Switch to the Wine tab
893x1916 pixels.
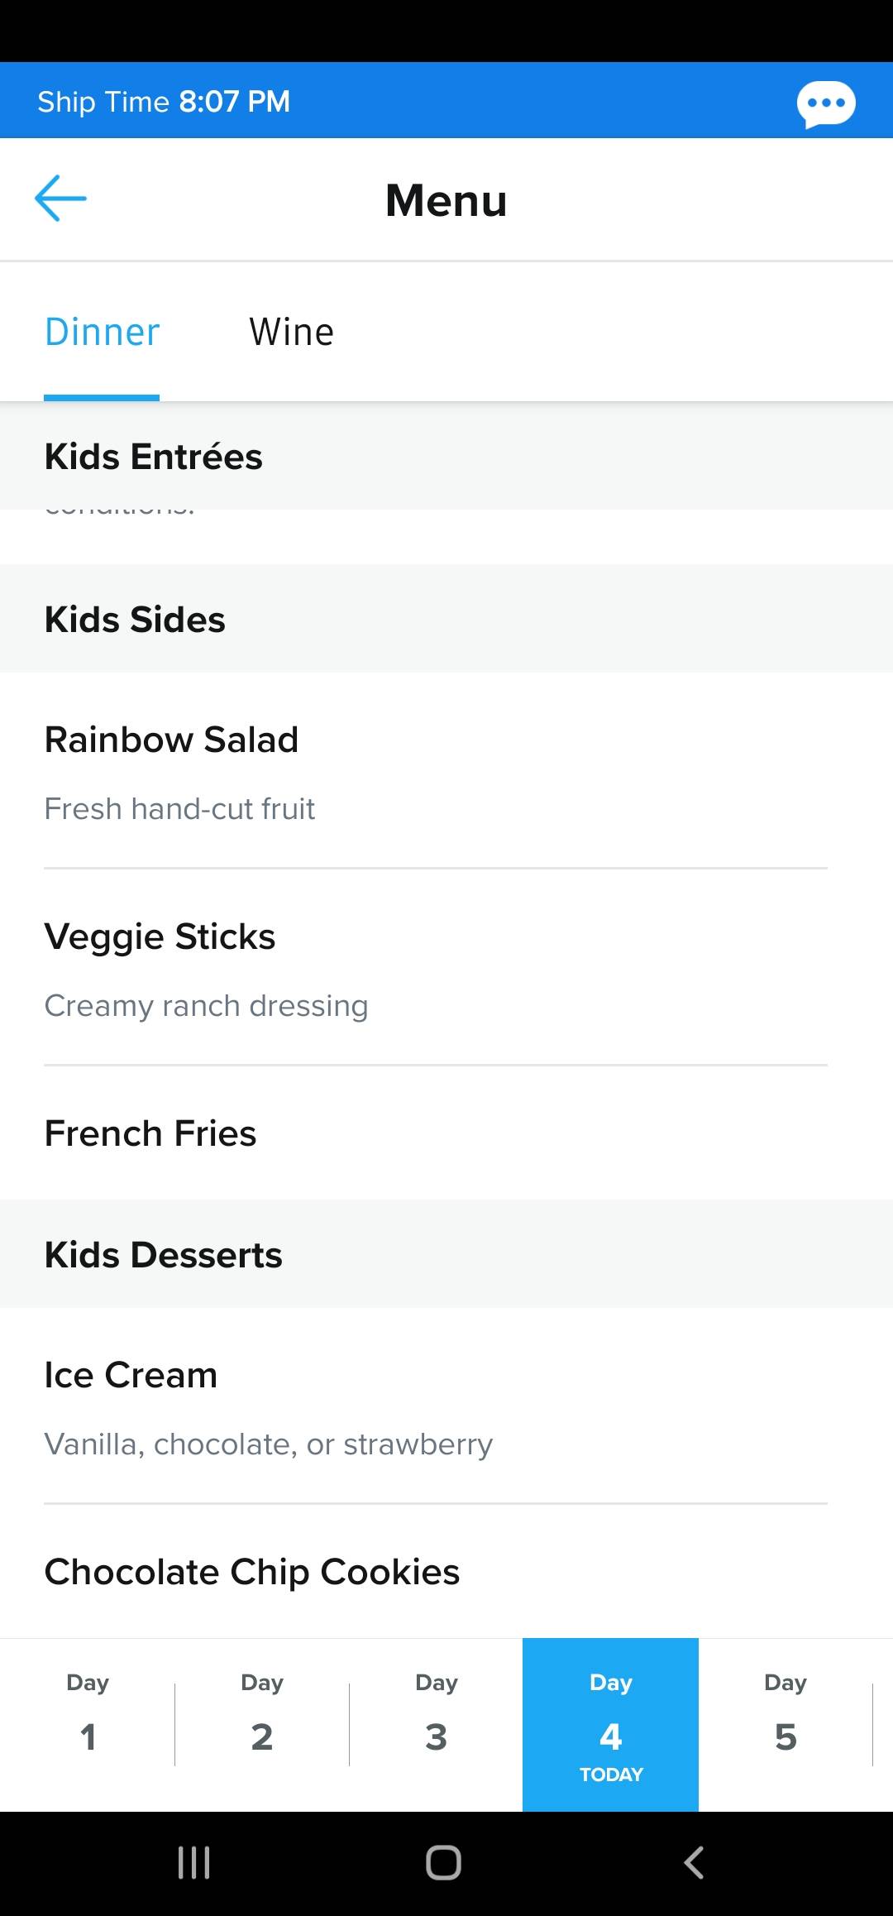(292, 332)
